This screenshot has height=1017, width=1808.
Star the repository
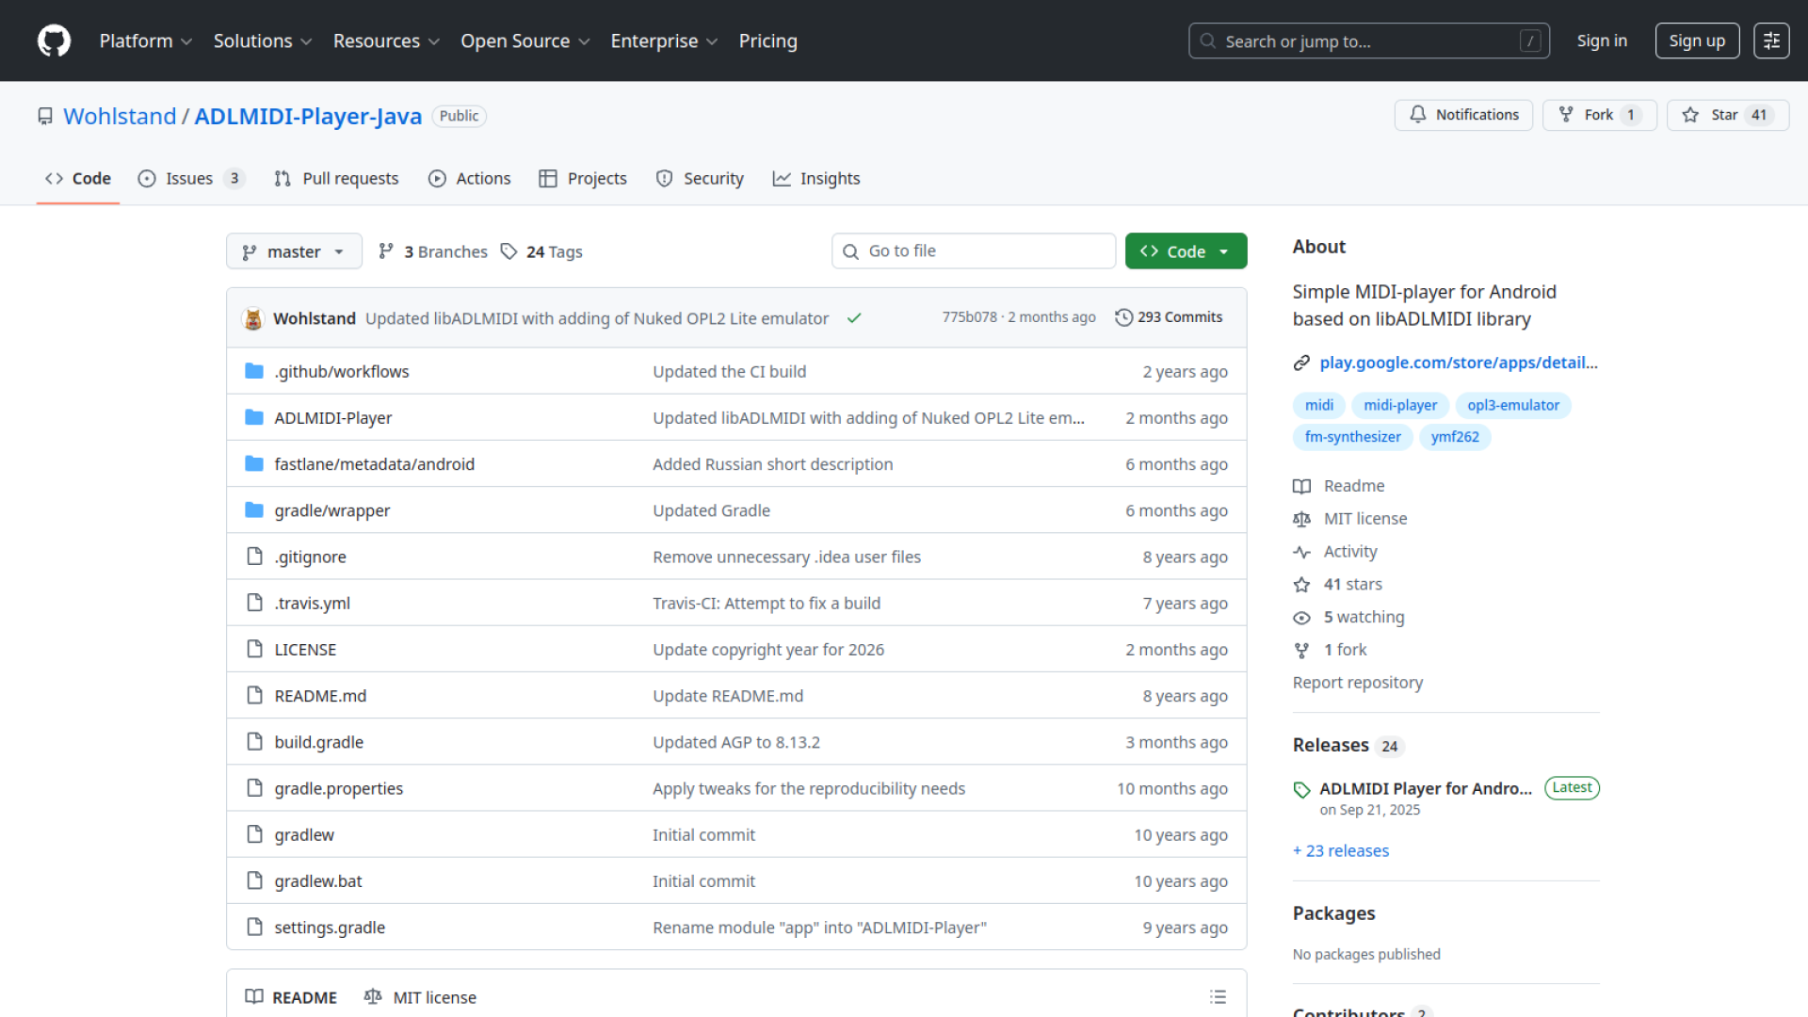click(x=1727, y=115)
